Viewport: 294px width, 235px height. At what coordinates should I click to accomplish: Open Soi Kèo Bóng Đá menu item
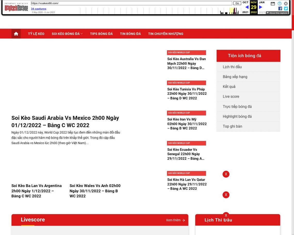[x=66, y=34]
